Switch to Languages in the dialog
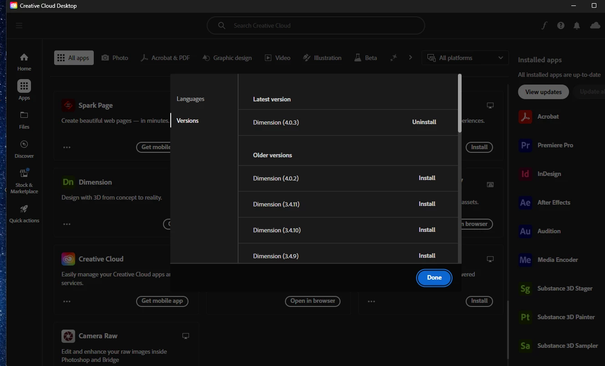Viewport: 605px width, 366px height. tap(190, 99)
